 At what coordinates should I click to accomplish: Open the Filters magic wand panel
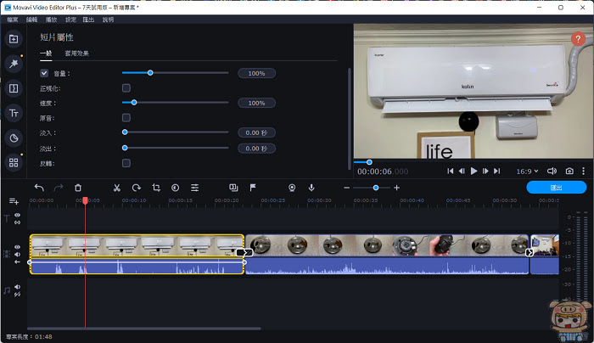click(x=14, y=64)
